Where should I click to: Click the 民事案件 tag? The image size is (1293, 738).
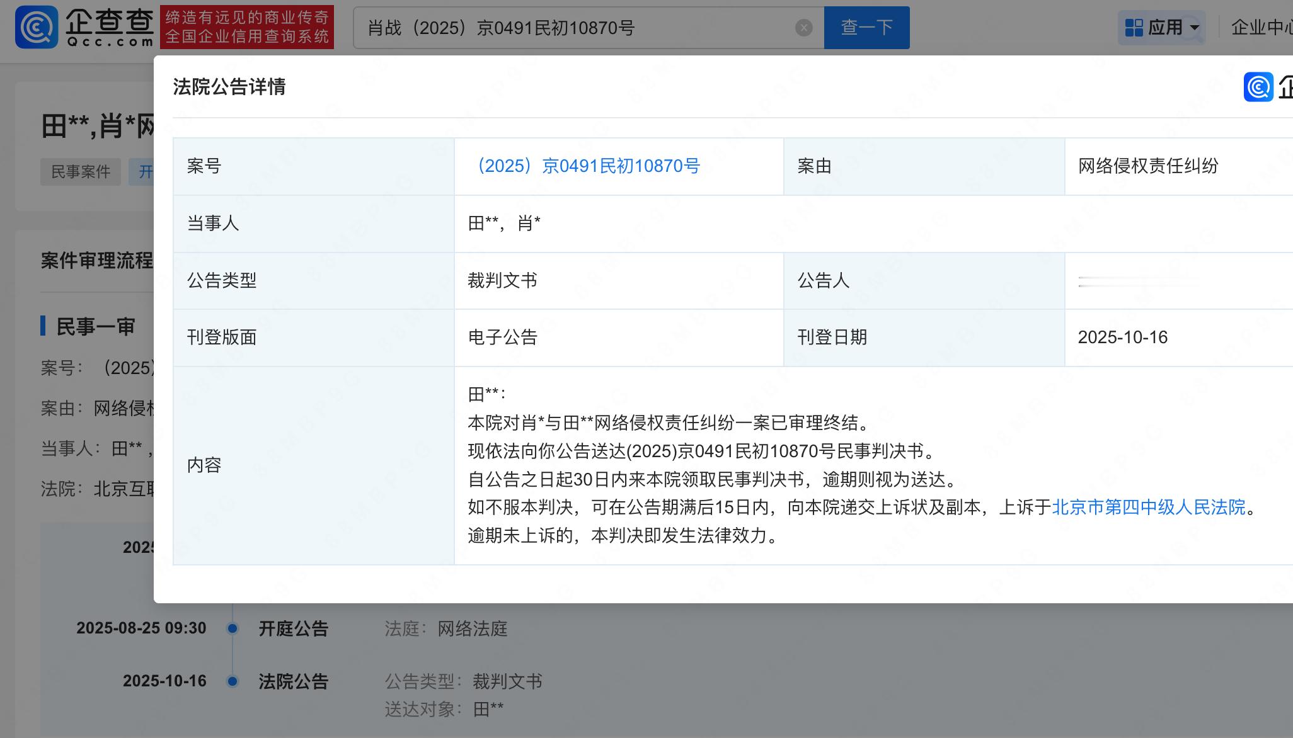coord(81,172)
